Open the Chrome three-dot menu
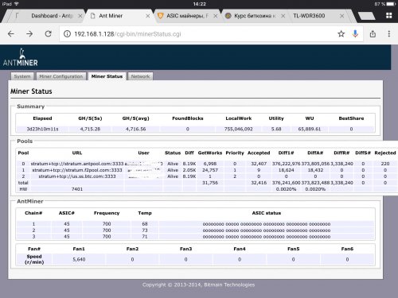The height and width of the screenshot is (298, 398). (x=389, y=34)
